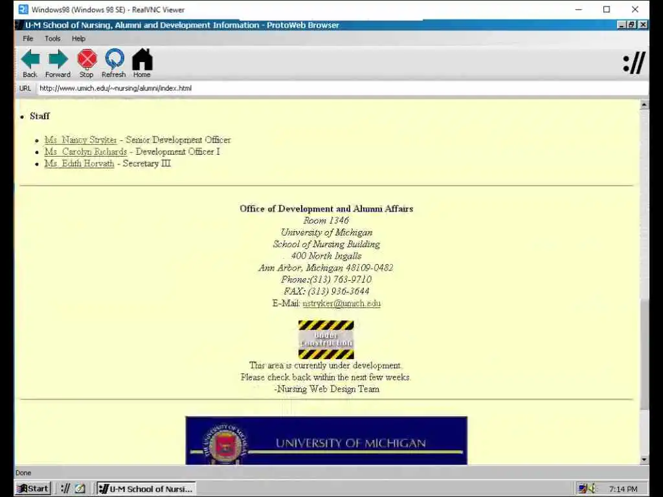Click 'Secretary III' text
The height and width of the screenshot is (497, 663).
(x=147, y=164)
